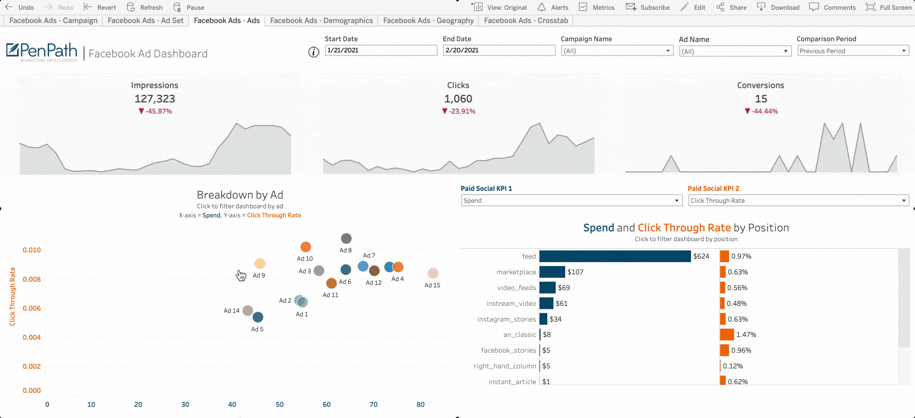The width and height of the screenshot is (915, 418).
Task: Click the Full Screen text label
Action: click(x=896, y=8)
